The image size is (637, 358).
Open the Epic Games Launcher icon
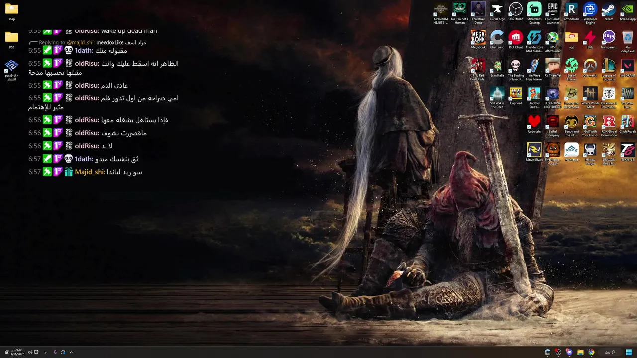click(553, 13)
